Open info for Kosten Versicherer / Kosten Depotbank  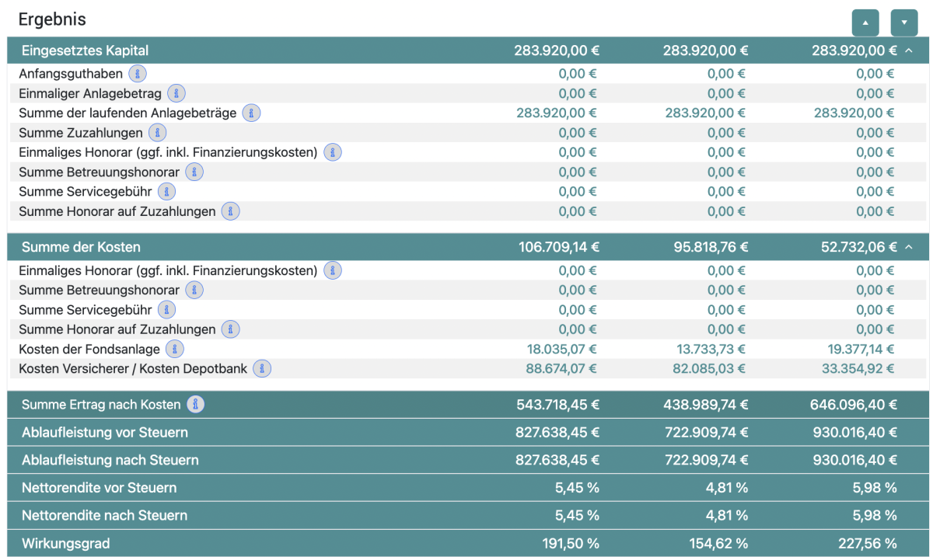click(262, 369)
